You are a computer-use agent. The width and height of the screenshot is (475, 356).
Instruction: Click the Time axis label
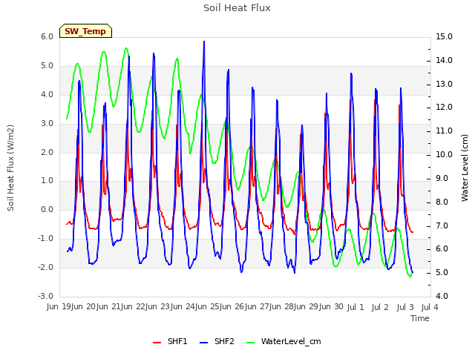[x=420, y=318]
